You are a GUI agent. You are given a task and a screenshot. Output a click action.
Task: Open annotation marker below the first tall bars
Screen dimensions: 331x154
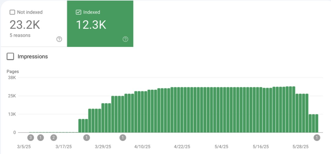pyautogui.click(x=86, y=138)
